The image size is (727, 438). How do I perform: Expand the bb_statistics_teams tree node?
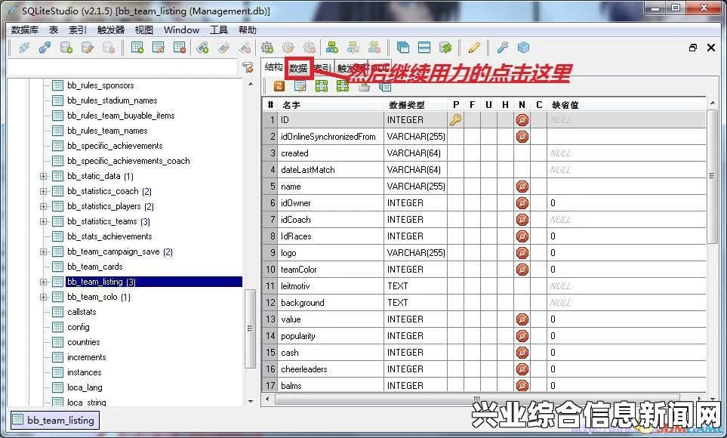43,221
